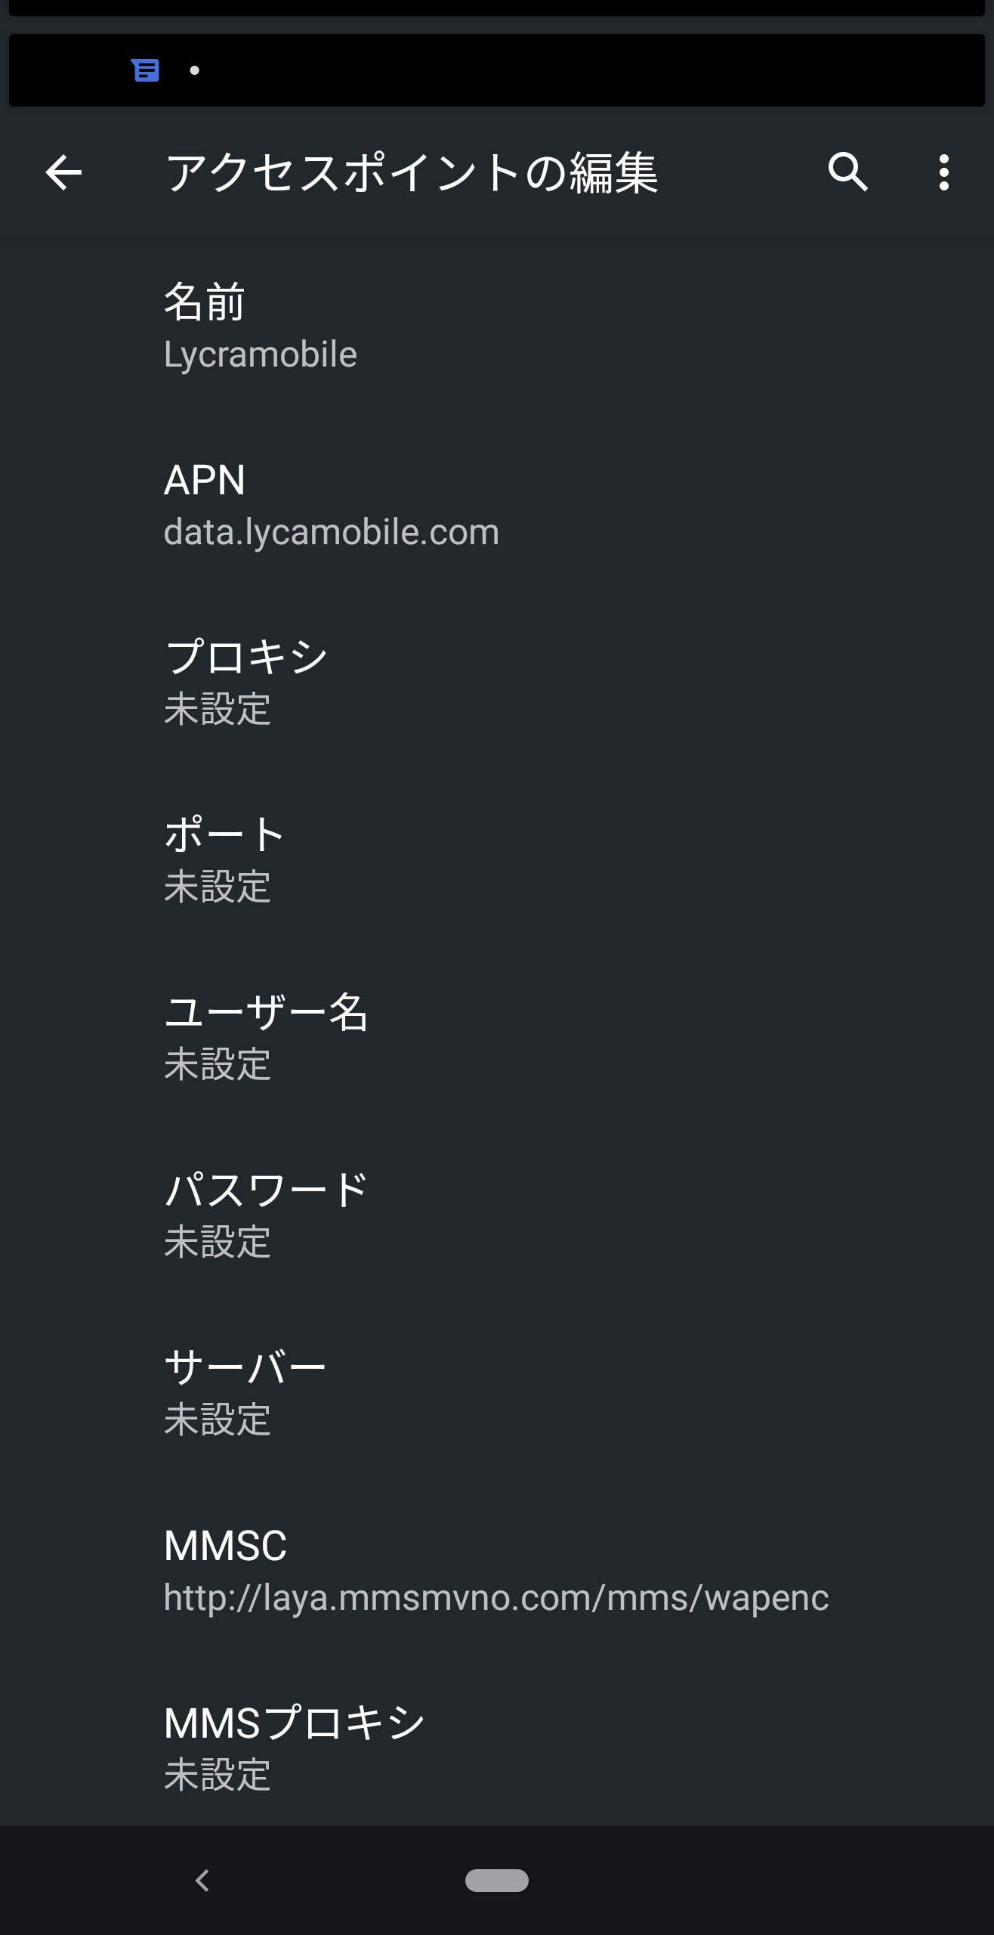Tap 未設定 value under パスワード
The height and width of the screenshot is (1935, 994).
pos(218,1242)
